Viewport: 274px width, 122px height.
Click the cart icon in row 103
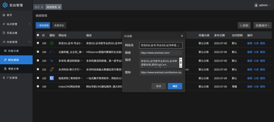[x=52, y=61]
